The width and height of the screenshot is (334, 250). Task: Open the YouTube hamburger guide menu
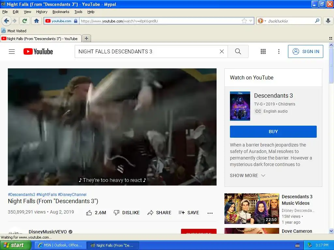[x=12, y=51]
